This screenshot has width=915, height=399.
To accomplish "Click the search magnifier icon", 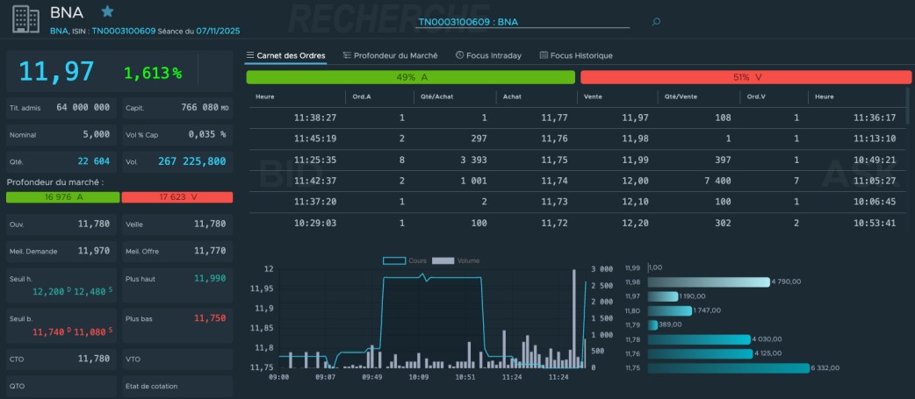I will tap(656, 22).
